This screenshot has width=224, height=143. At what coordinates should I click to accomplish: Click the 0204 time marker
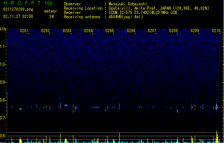coord(88,31)
